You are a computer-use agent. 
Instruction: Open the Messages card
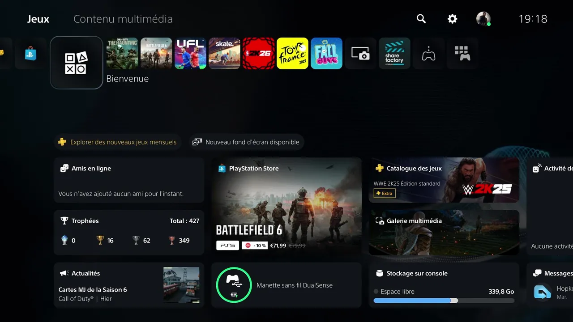pyautogui.click(x=550, y=285)
